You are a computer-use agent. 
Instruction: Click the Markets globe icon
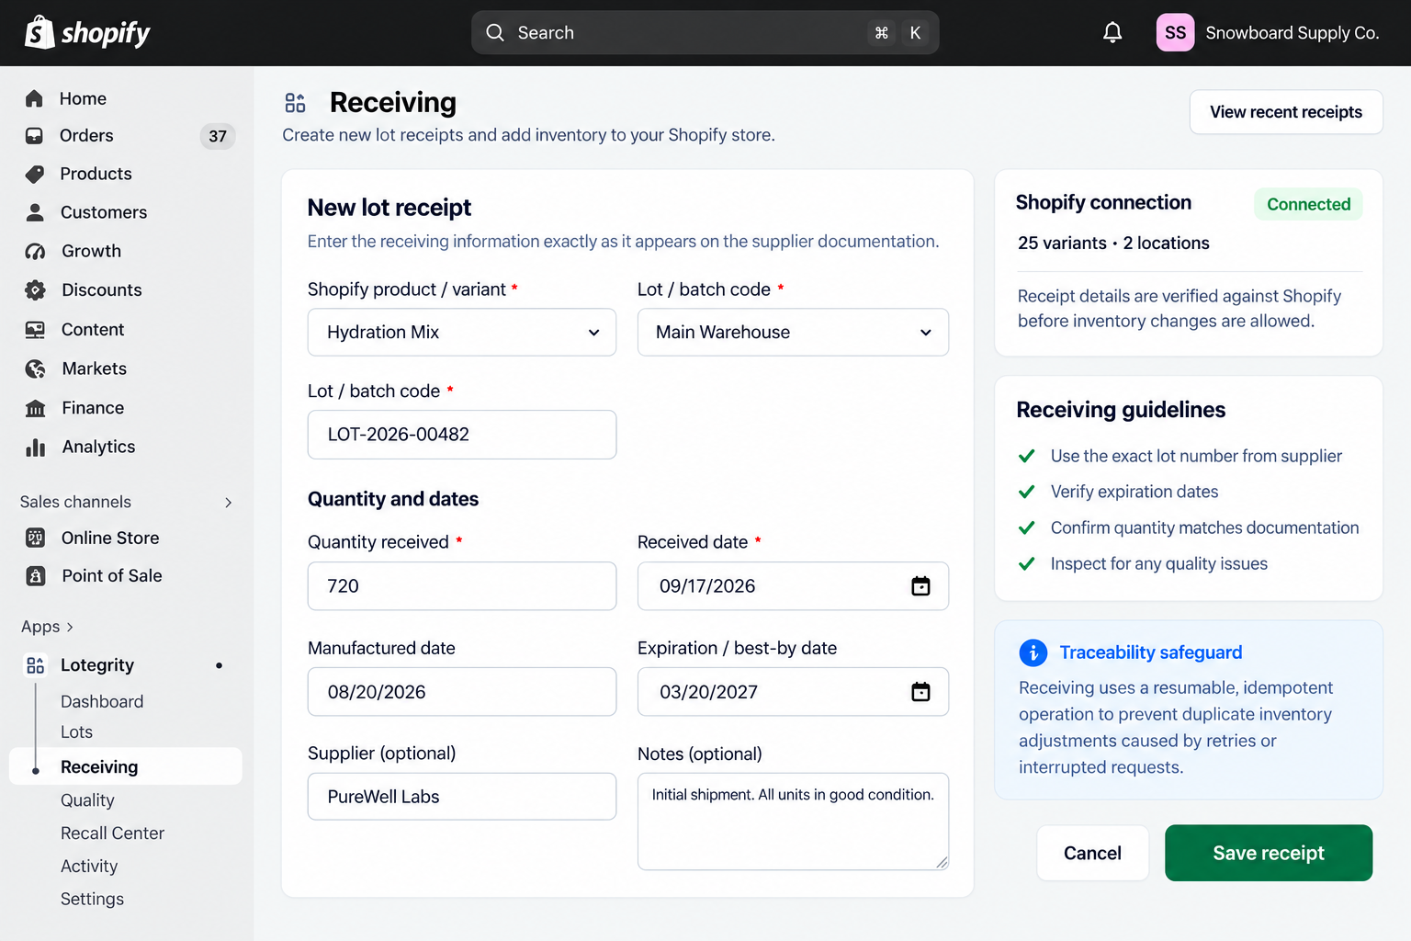35,368
